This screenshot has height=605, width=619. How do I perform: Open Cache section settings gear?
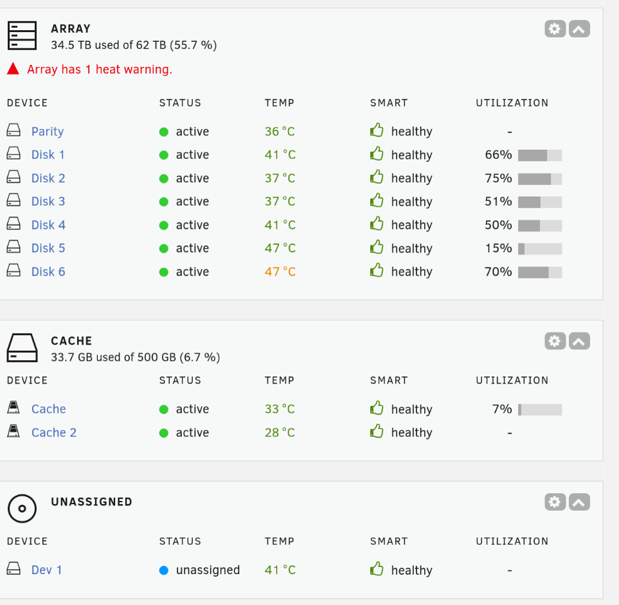[555, 341]
